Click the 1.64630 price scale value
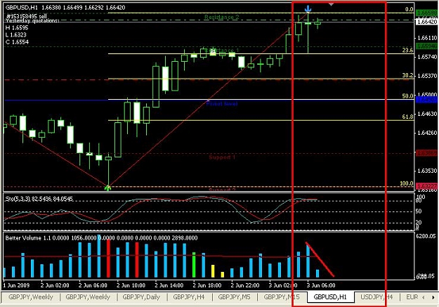 427,114
